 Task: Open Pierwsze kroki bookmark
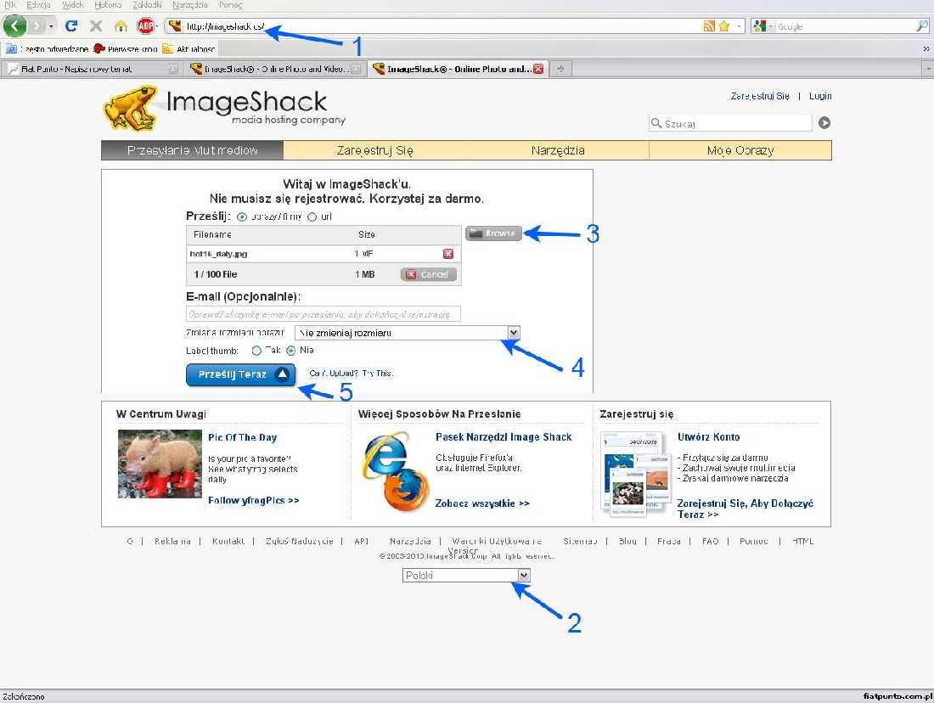pyautogui.click(x=126, y=49)
